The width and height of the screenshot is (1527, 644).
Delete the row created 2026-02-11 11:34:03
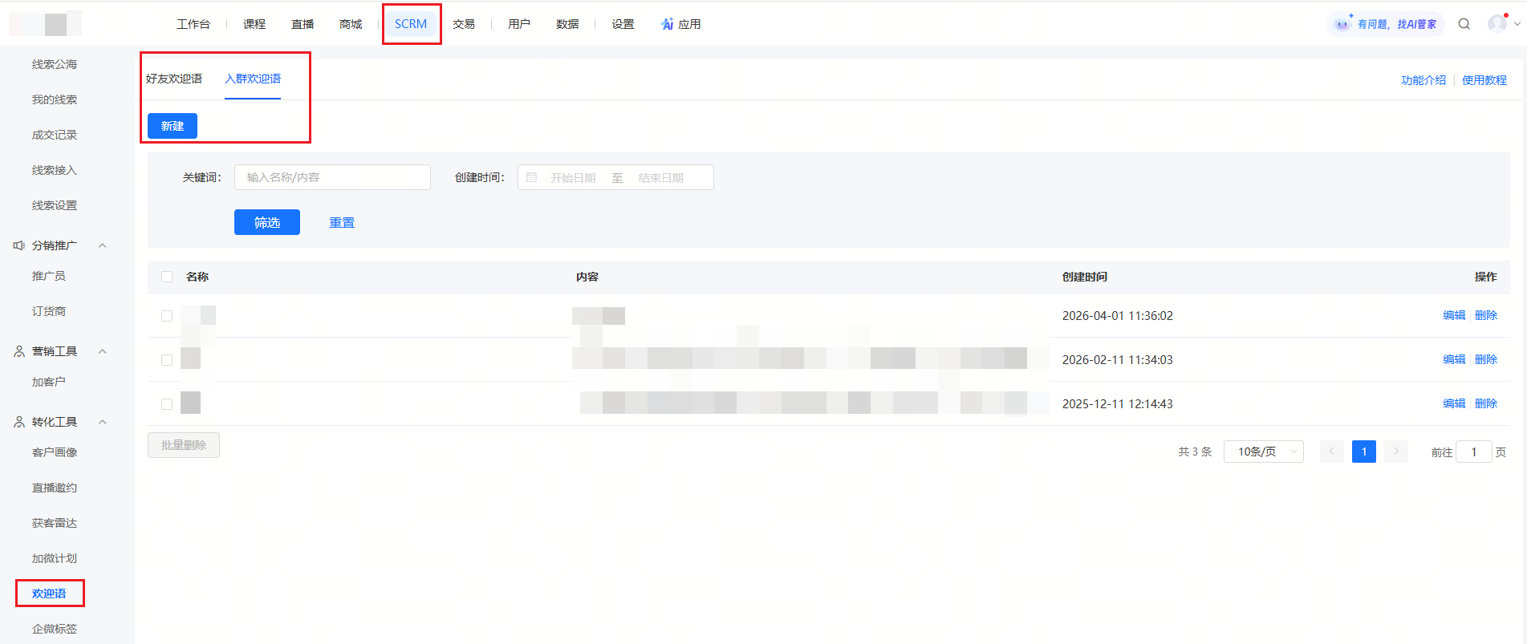[x=1486, y=359]
